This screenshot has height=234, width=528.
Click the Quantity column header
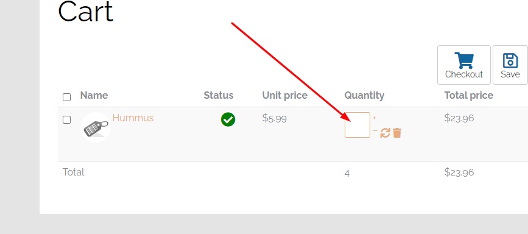click(364, 96)
